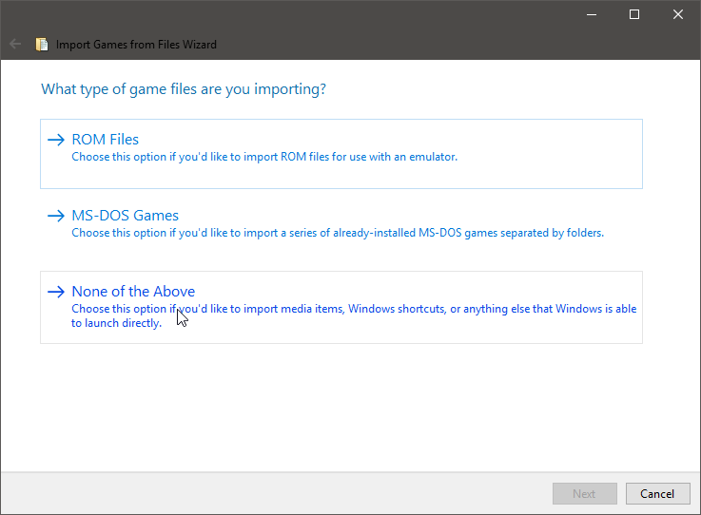
Task: Click the ROM files emulator description text
Action: (x=264, y=157)
